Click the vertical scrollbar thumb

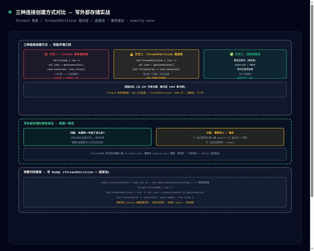point(312,101)
